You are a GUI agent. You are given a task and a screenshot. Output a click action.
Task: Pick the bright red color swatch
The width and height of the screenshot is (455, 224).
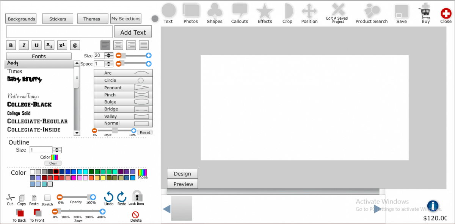click(x=56, y=177)
